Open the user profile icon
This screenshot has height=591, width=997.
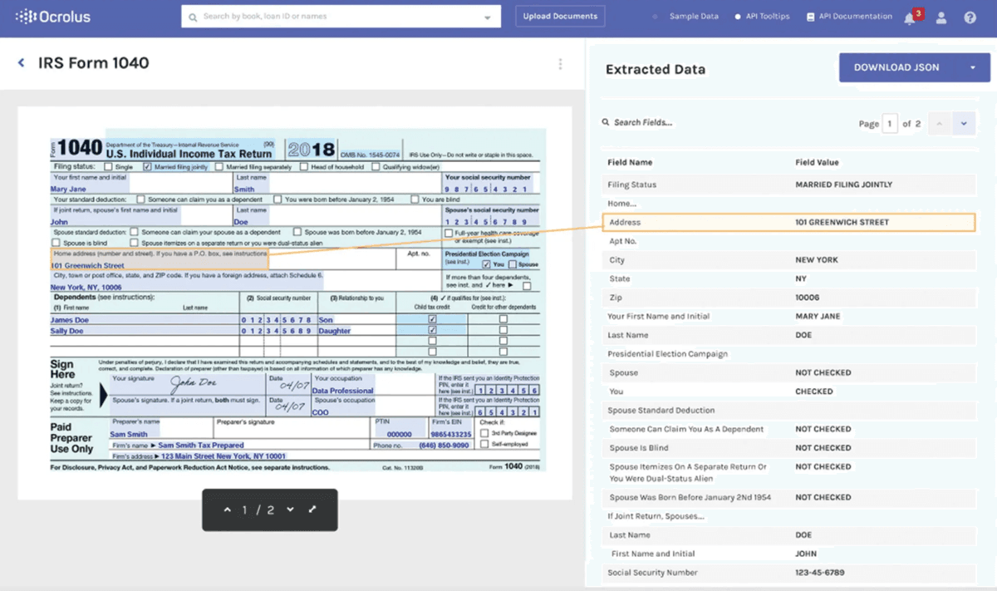point(941,17)
